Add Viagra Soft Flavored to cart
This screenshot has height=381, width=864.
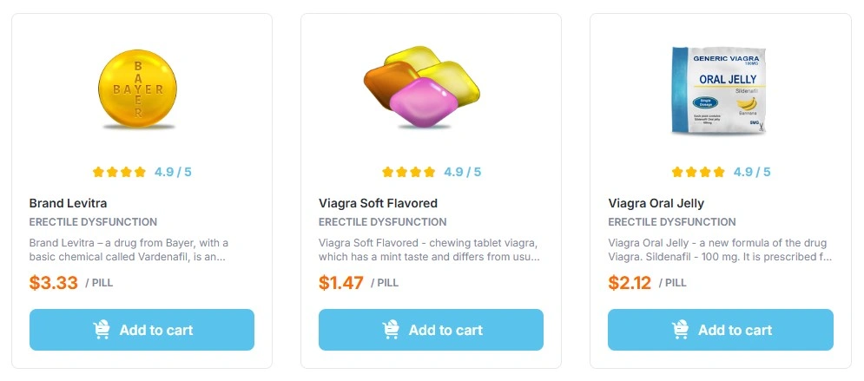tap(431, 330)
